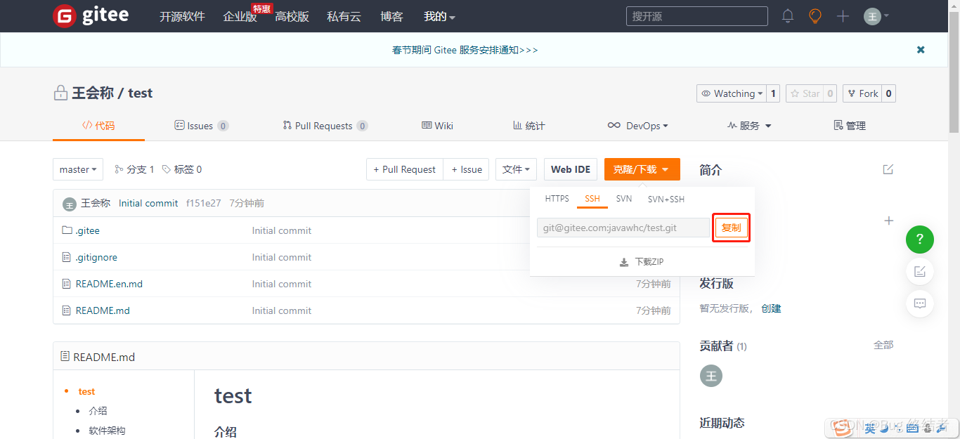Click the 全部 contributors link

883,345
